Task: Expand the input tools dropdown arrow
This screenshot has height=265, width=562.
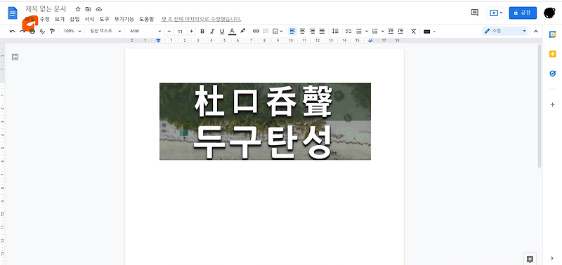Action: pyautogui.click(x=434, y=32)
